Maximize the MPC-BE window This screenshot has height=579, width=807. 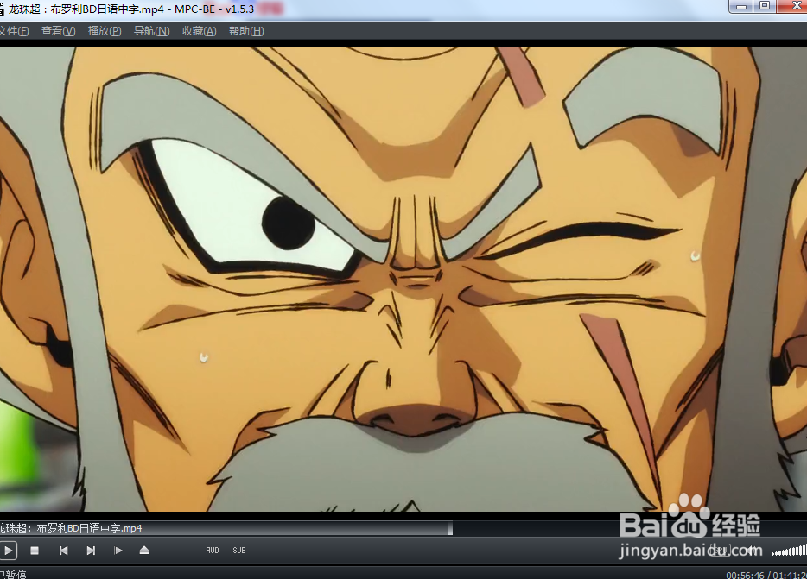(765, 6)
